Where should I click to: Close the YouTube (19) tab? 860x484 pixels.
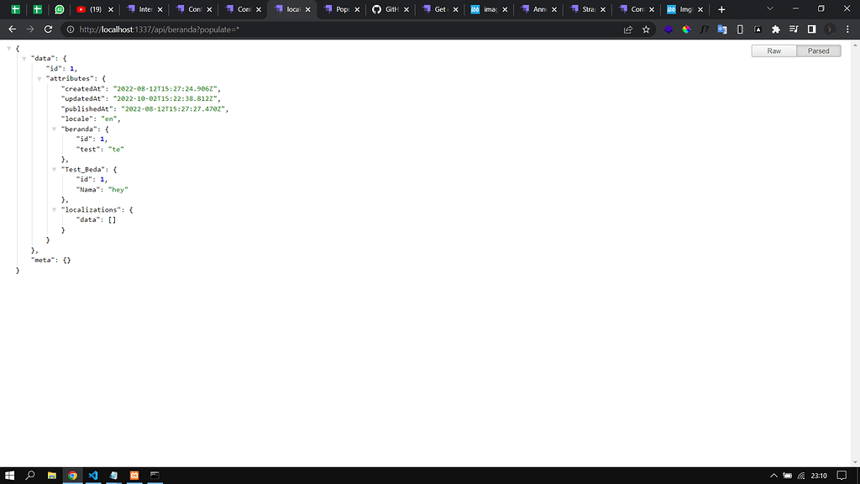click(x=111, y=9)
